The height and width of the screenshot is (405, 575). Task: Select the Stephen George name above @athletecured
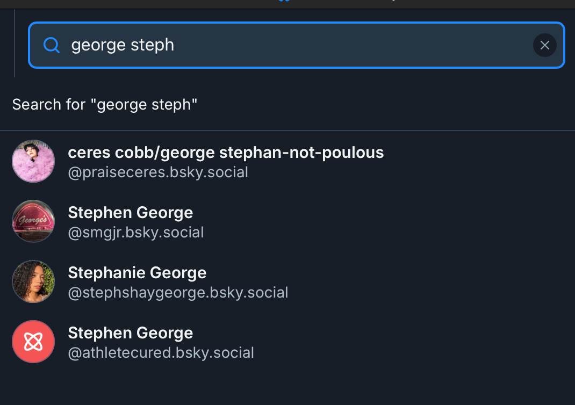pyautogui.click(x=130, y=333)
